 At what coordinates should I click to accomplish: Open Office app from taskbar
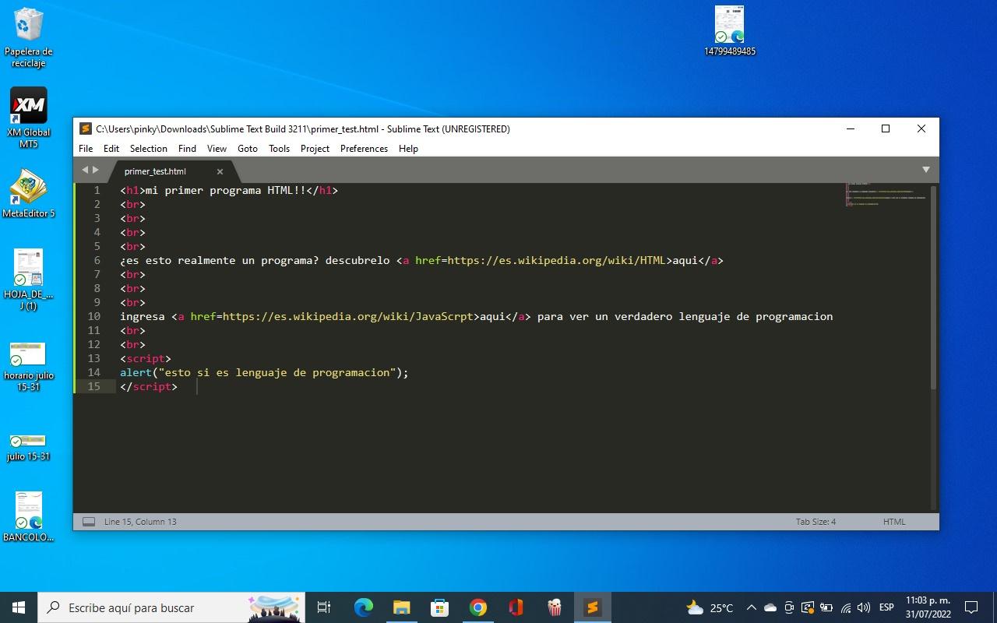[516, 607]
